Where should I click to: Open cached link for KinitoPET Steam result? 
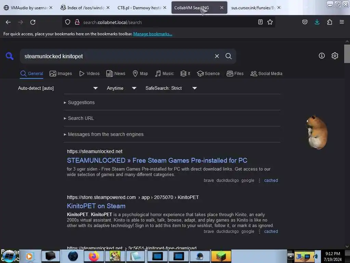[x=271, y=231]
